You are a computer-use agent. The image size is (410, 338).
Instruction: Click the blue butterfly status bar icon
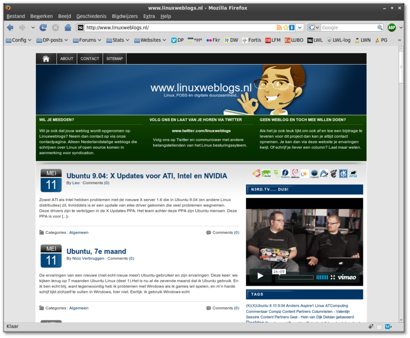388,326
